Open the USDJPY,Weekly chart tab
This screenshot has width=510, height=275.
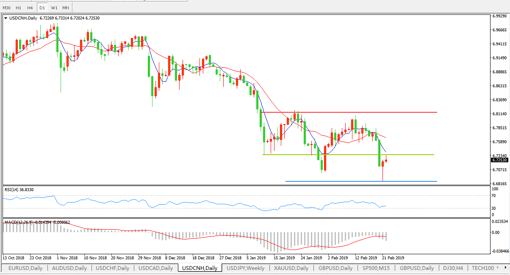tap(245, 268)
